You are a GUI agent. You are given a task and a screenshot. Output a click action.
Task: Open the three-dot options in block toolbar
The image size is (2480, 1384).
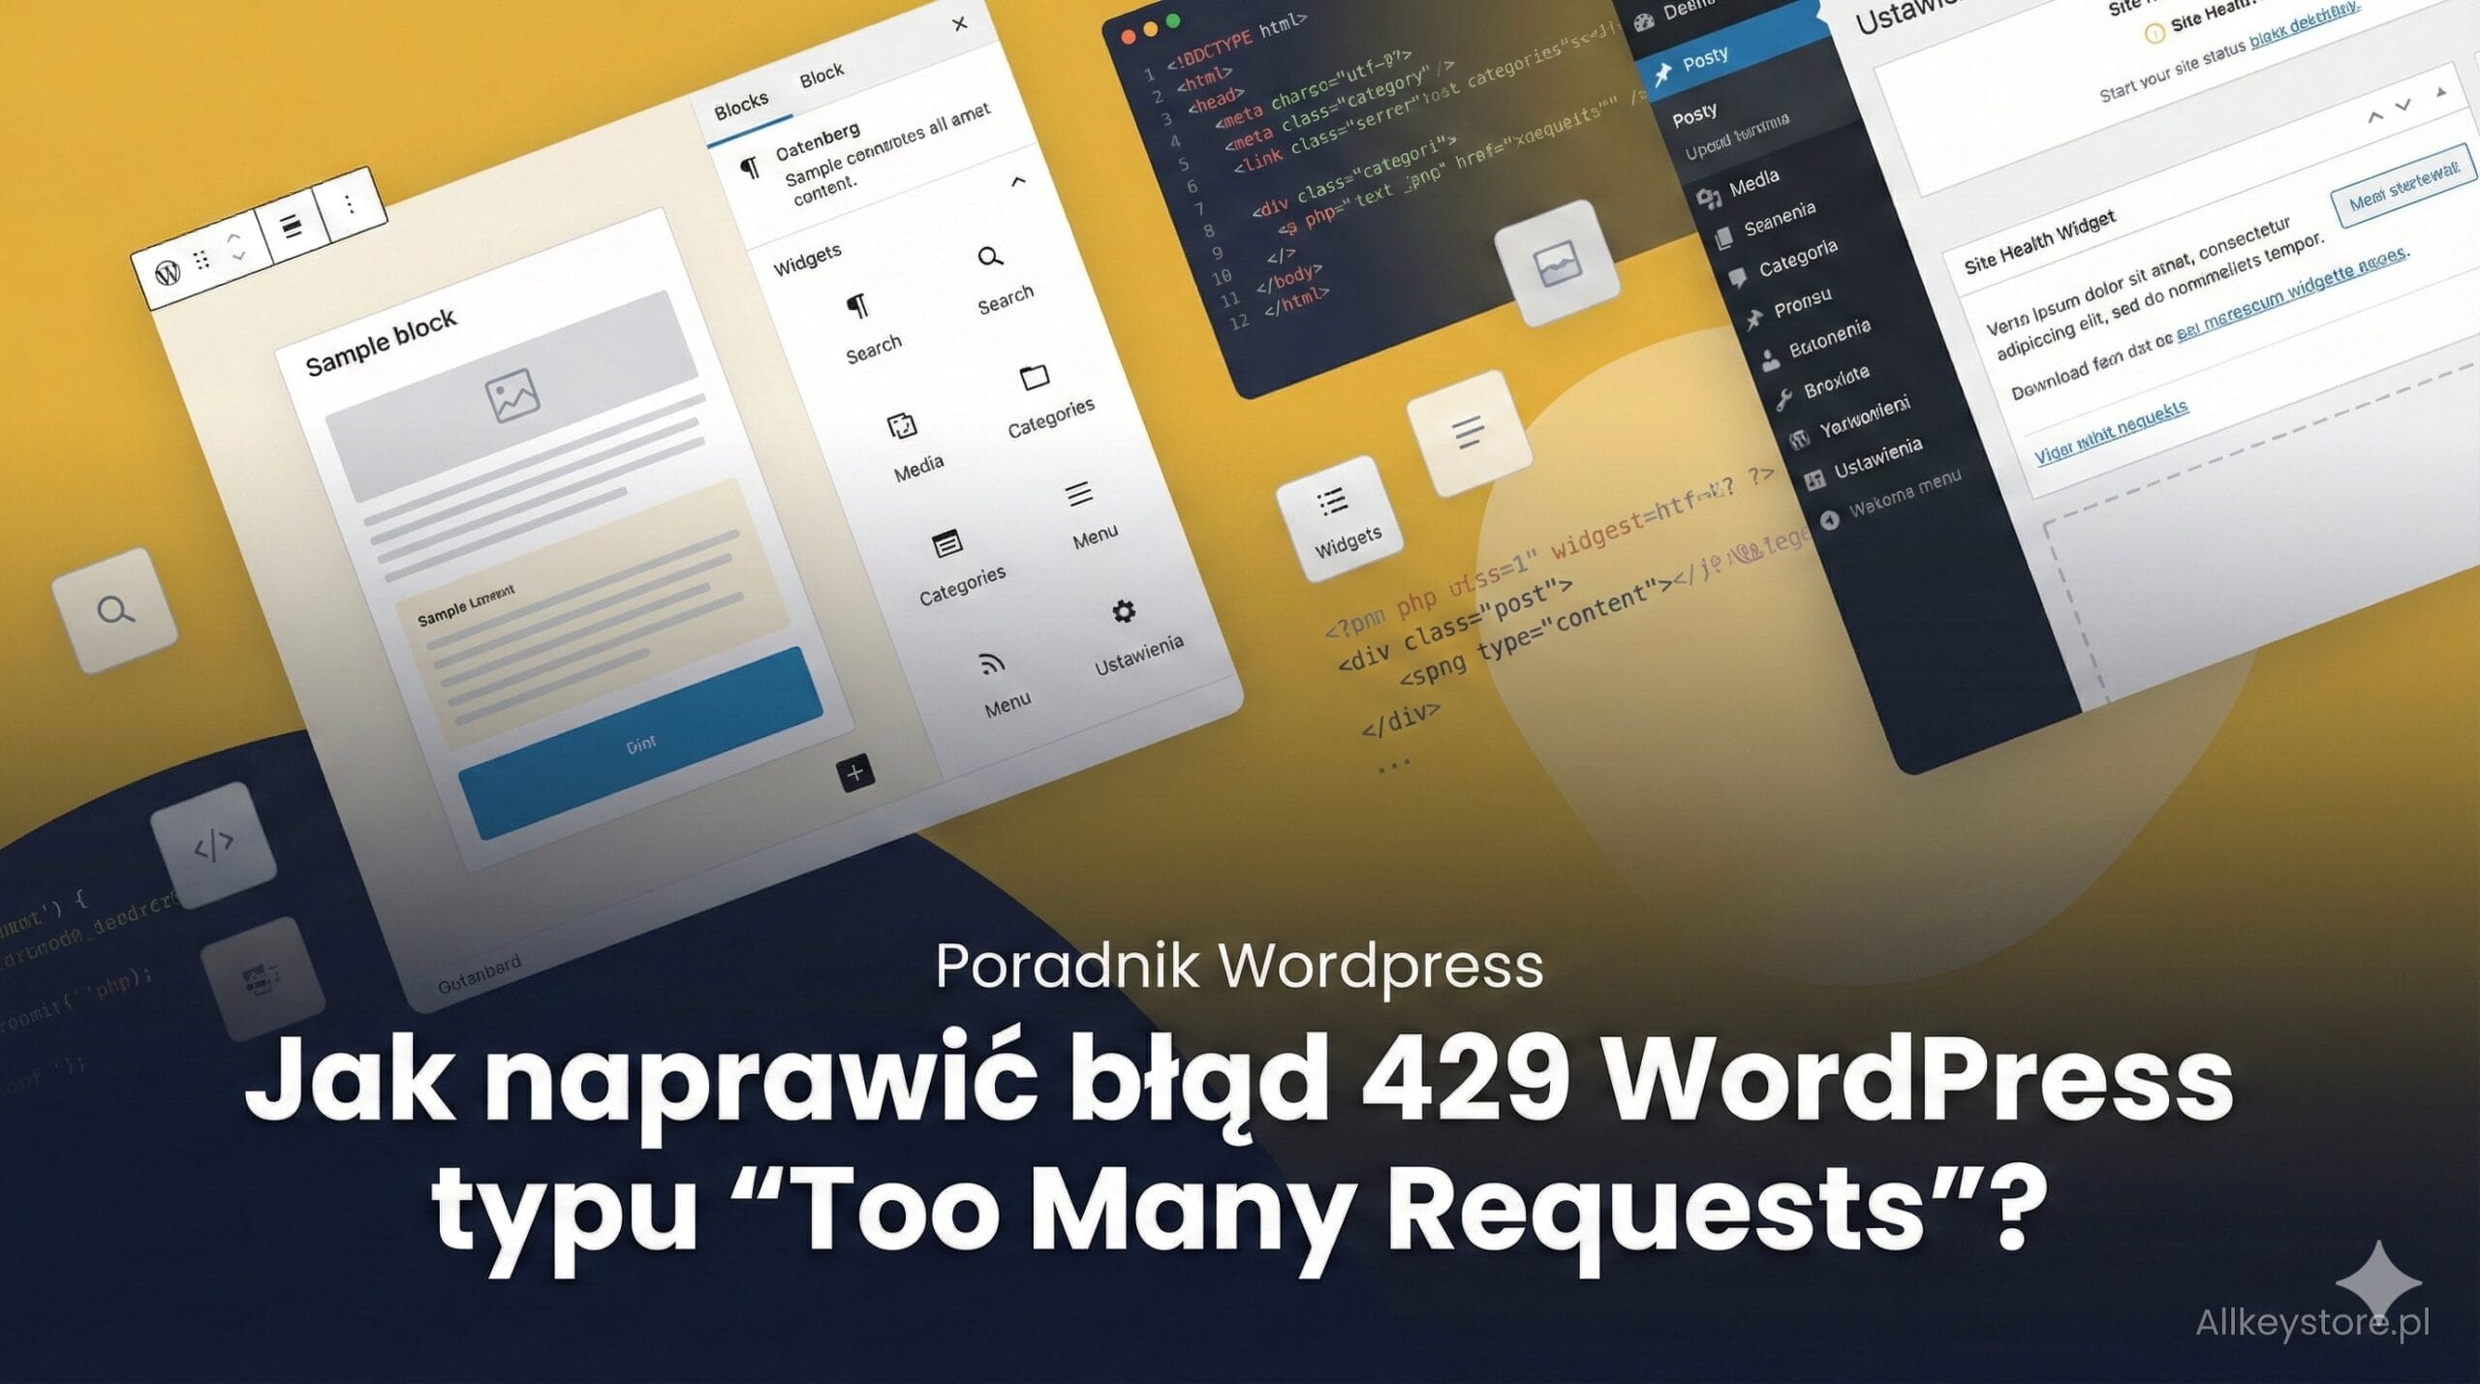(350, 203)
